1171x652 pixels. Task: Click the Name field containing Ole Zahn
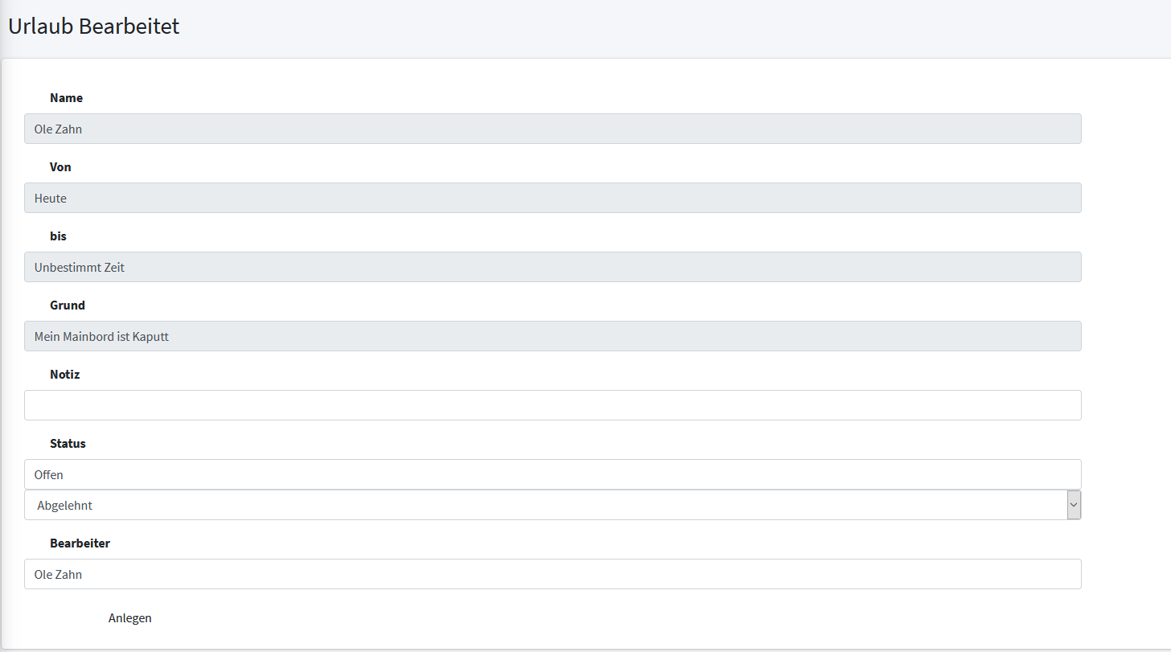(553, 129)
